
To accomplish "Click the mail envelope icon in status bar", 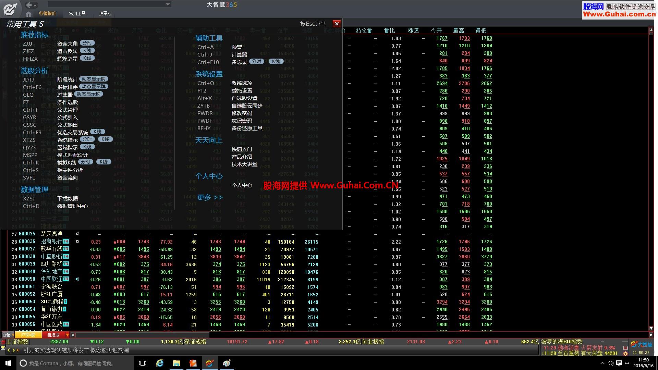I will pos(3,348).
